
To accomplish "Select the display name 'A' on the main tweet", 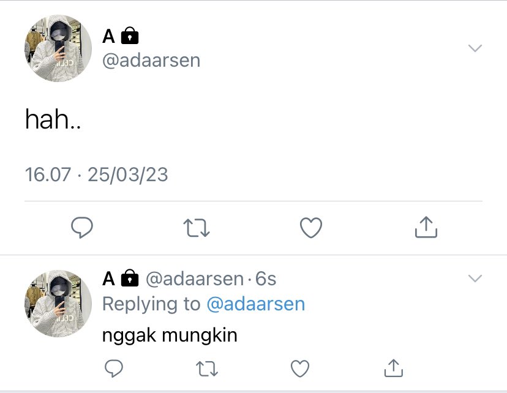I will (x=108, y=36).
